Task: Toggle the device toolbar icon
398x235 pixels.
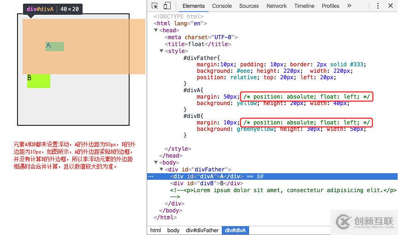Action: (167, 6)
